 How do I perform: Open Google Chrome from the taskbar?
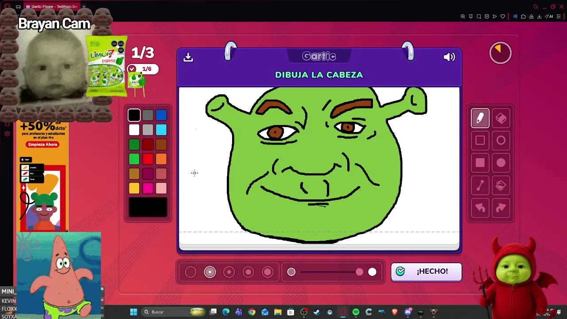252,312
